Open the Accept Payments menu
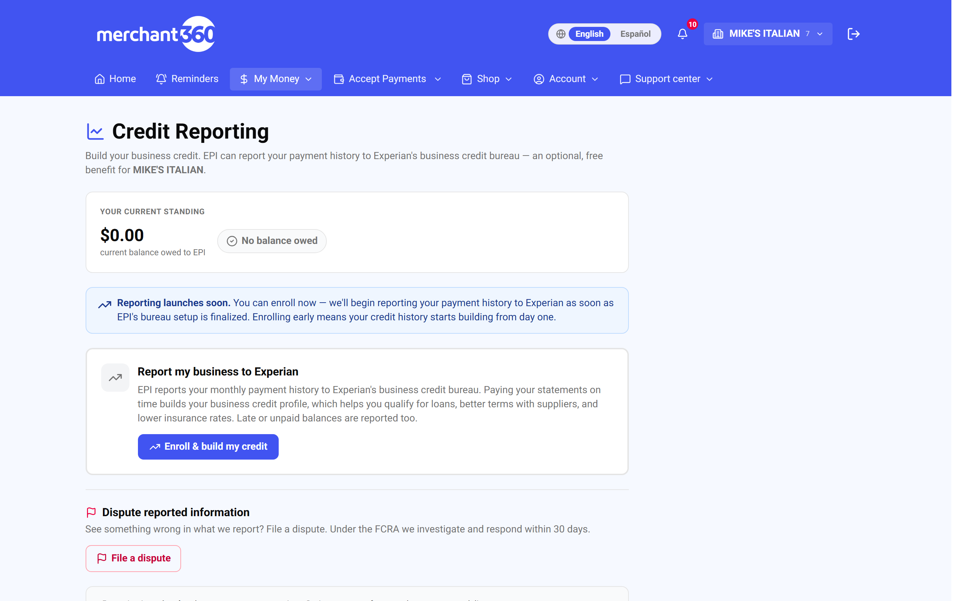 388,79
